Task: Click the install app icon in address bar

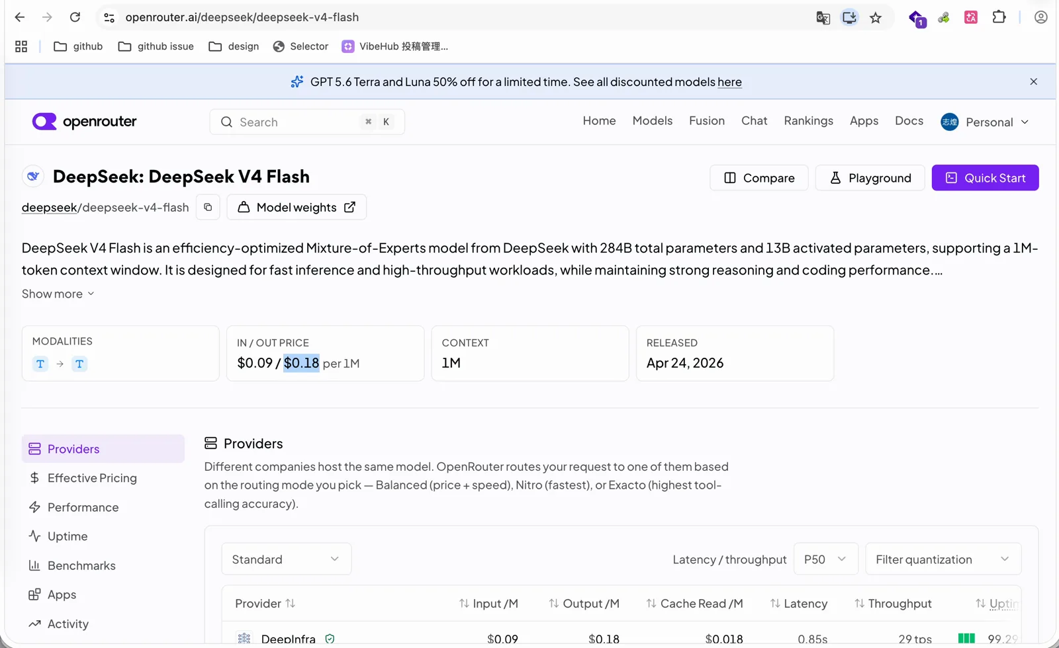Action: coord(849,18)
